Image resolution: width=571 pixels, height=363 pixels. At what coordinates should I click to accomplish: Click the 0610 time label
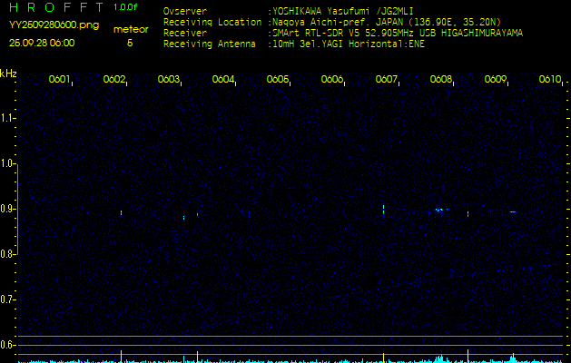(550, 79)
